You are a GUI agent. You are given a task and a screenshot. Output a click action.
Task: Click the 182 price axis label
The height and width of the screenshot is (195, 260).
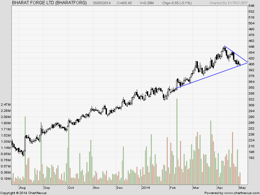[x=251, y=158]
